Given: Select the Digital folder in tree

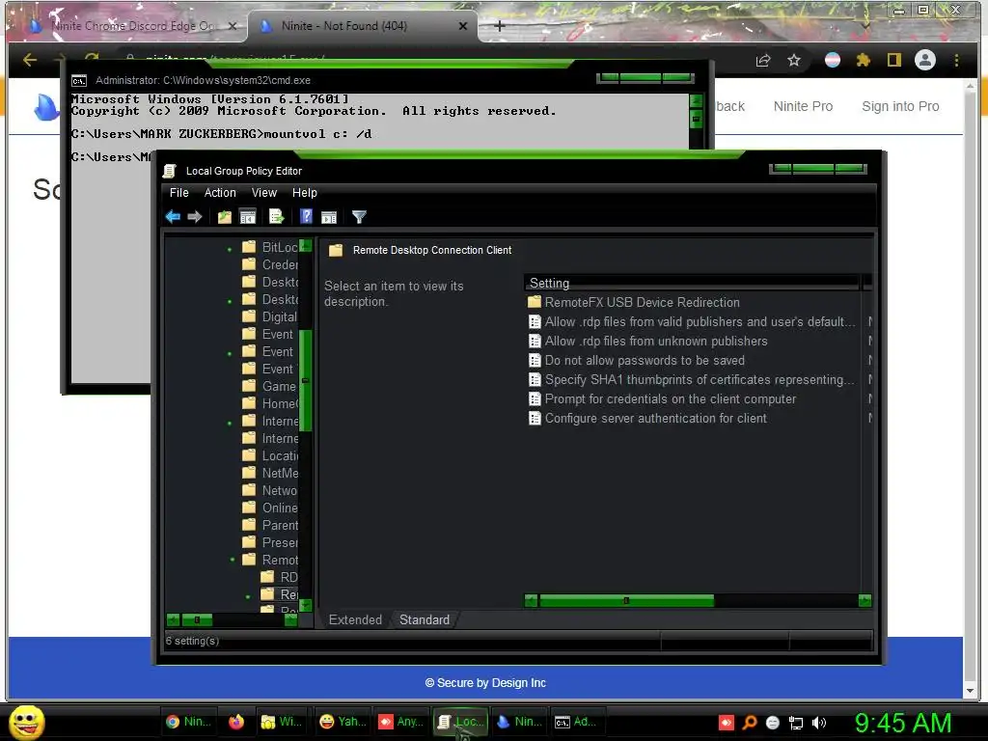Looking at the screenshot, I should coord(270,316).
